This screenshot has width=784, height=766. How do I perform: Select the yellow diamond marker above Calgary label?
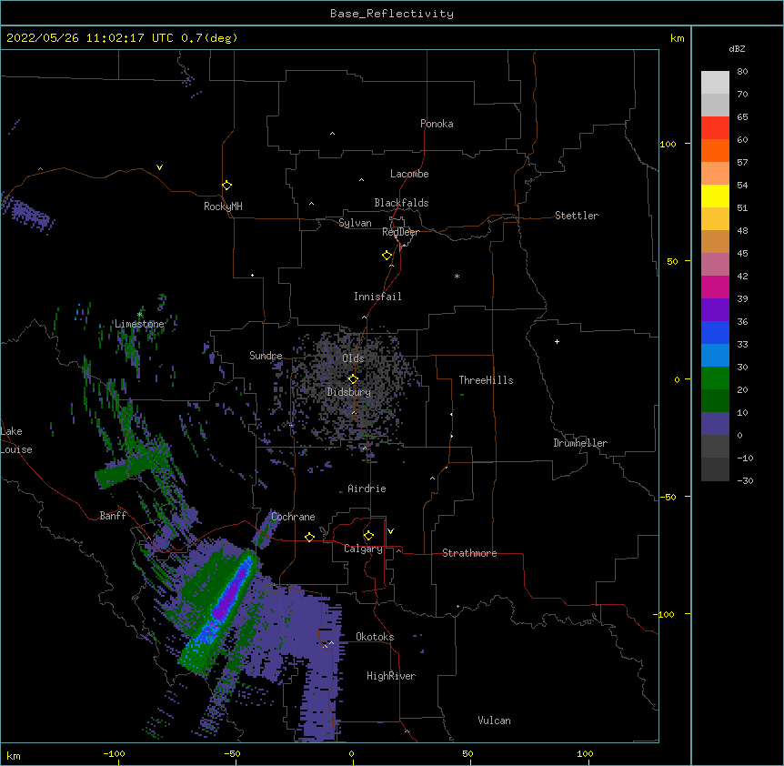point(368,536)
